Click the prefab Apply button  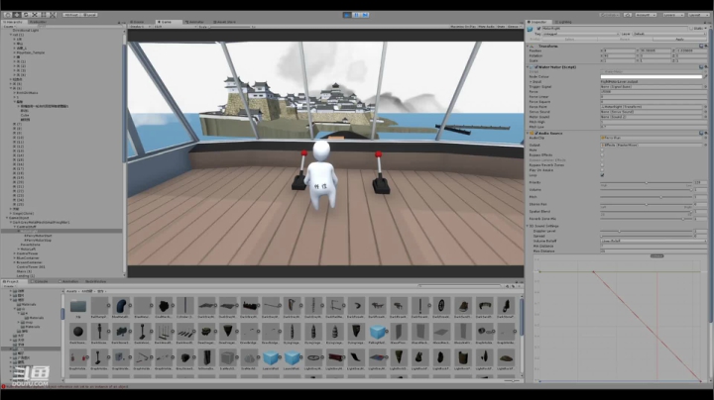(679, 39)
